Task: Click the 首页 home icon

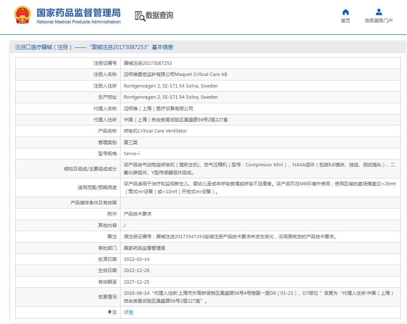Action: (345, 12)
